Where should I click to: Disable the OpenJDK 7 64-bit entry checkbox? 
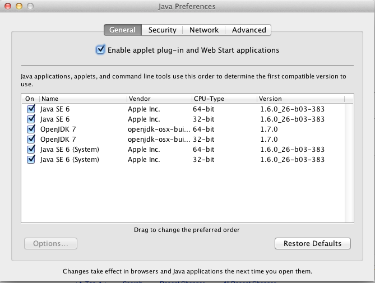tap(31, 129)
